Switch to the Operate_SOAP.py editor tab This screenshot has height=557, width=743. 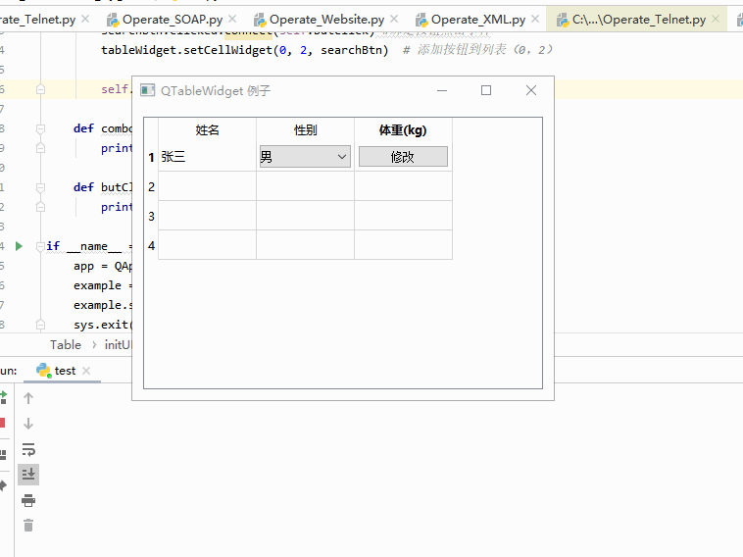click(x=165, y=20)
